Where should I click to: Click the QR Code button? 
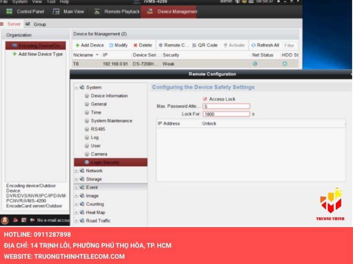205,45
